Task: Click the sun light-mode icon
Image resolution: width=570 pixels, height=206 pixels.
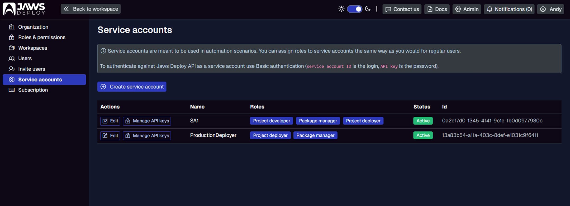Action: point(341,9)
